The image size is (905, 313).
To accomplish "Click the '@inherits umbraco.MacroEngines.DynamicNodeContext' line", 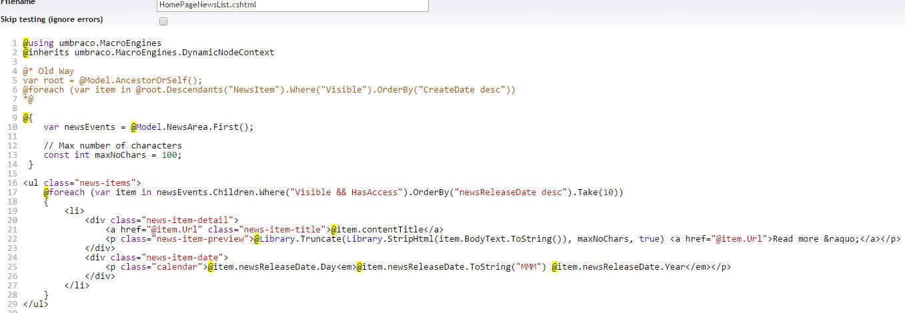I will coord(148,53).
